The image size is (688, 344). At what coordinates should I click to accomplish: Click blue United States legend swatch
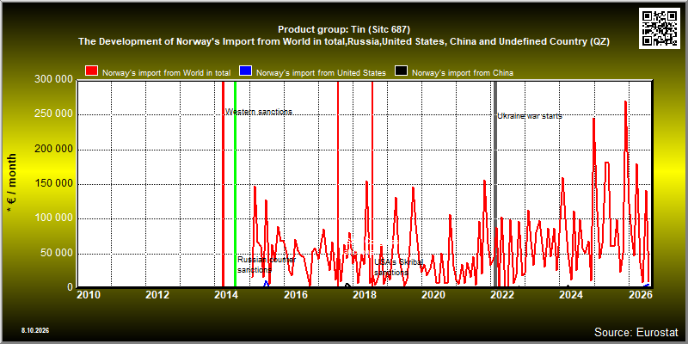click(245, 71)
